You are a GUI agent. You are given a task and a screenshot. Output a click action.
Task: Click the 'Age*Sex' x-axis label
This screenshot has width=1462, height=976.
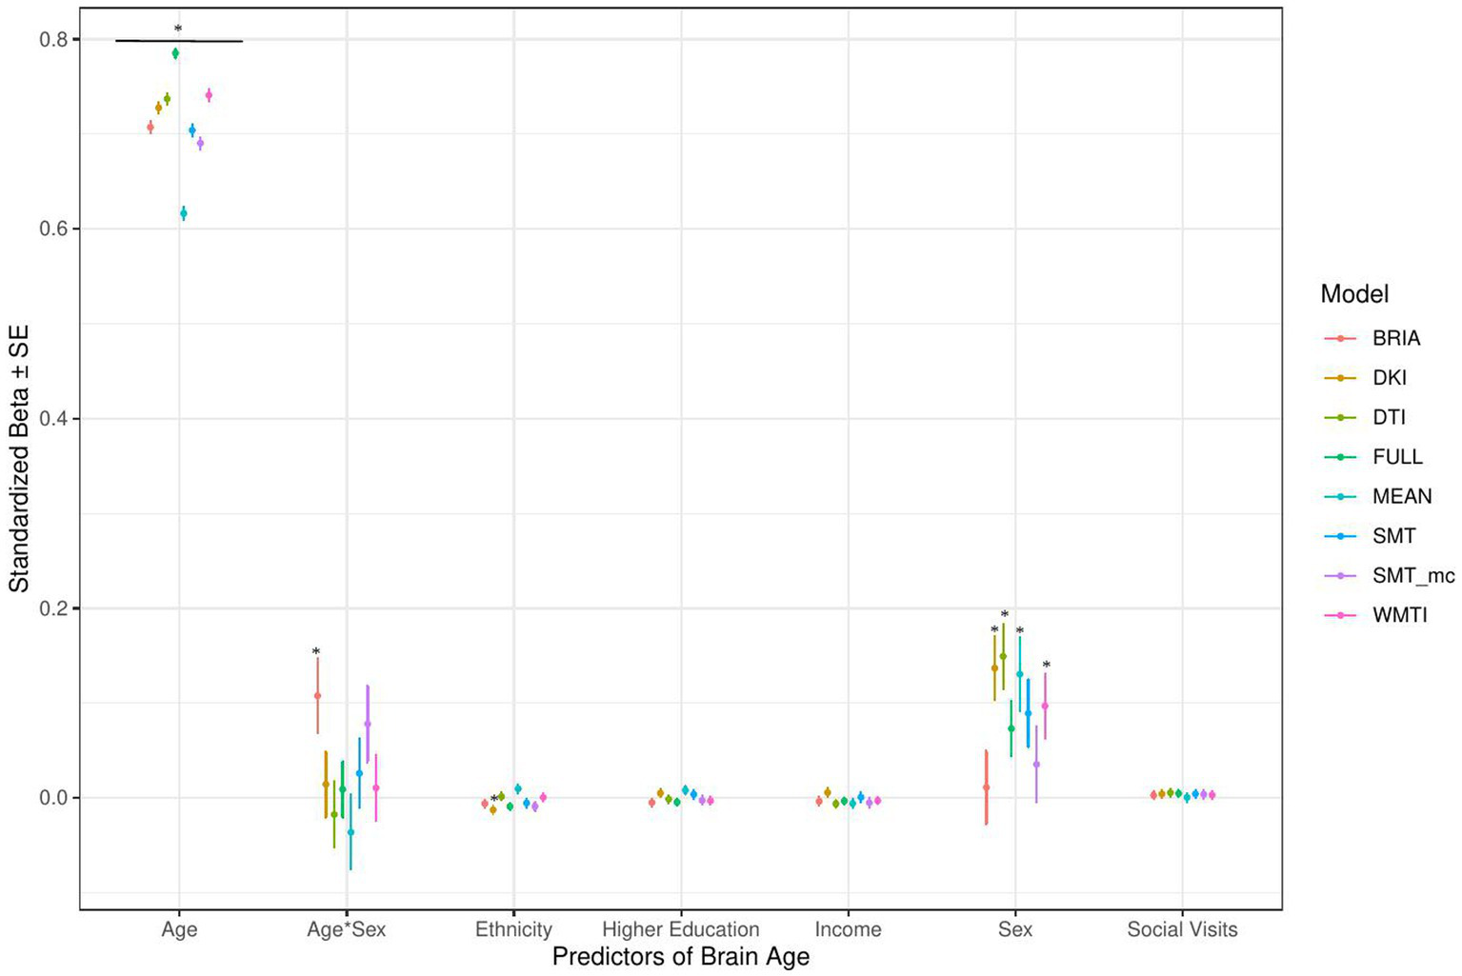coord(346,929)
